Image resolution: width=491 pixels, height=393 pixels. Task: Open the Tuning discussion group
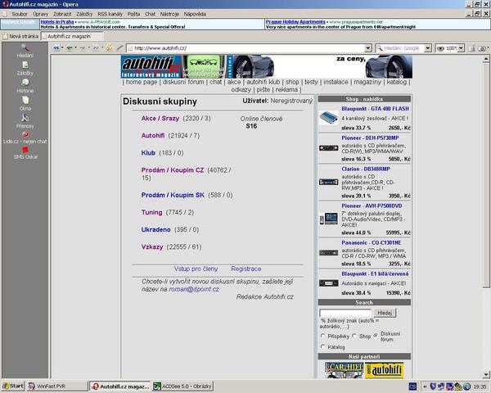pos(151,212)
